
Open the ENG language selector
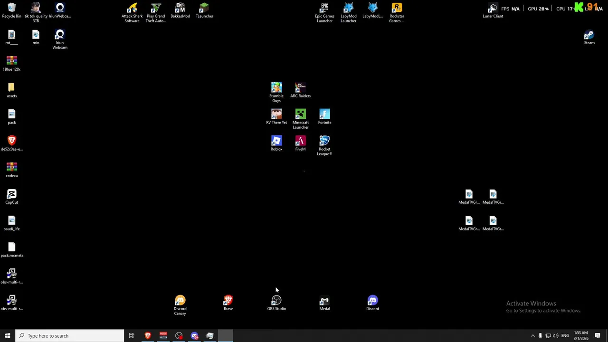[565, 336]
